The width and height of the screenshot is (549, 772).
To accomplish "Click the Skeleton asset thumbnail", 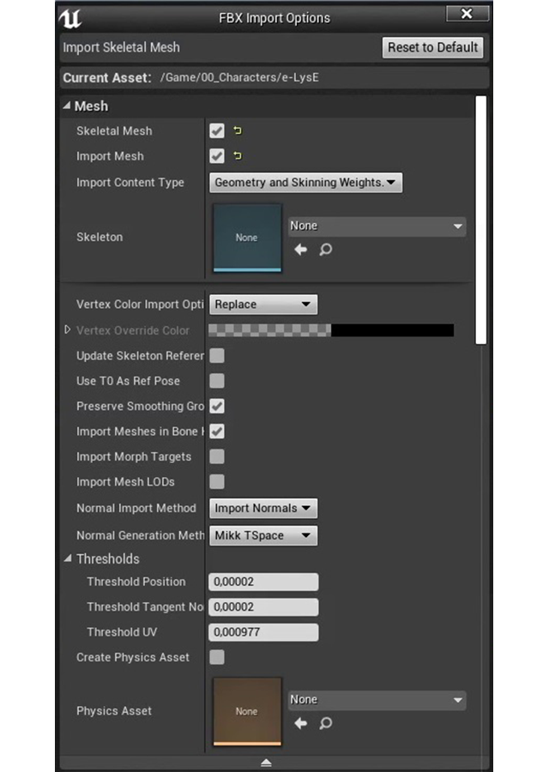I will (x=247, y=238).
